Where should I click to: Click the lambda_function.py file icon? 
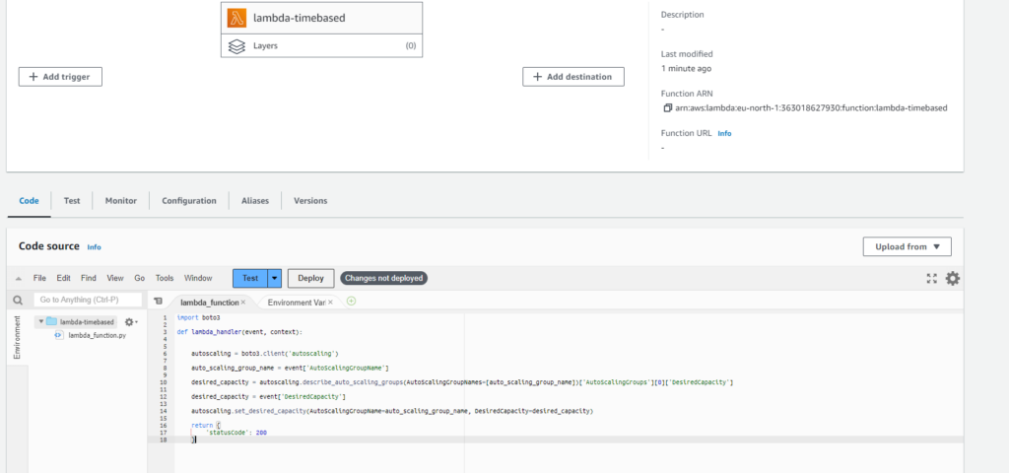pos(58,335)
